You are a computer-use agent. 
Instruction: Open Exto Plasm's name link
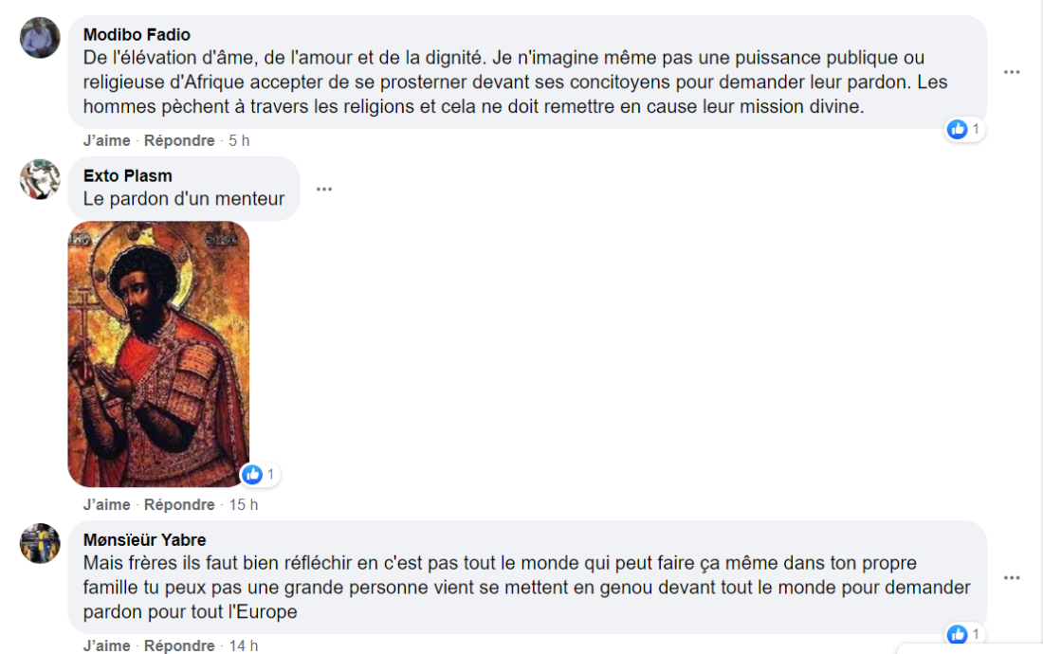click(x=128, y=176)
